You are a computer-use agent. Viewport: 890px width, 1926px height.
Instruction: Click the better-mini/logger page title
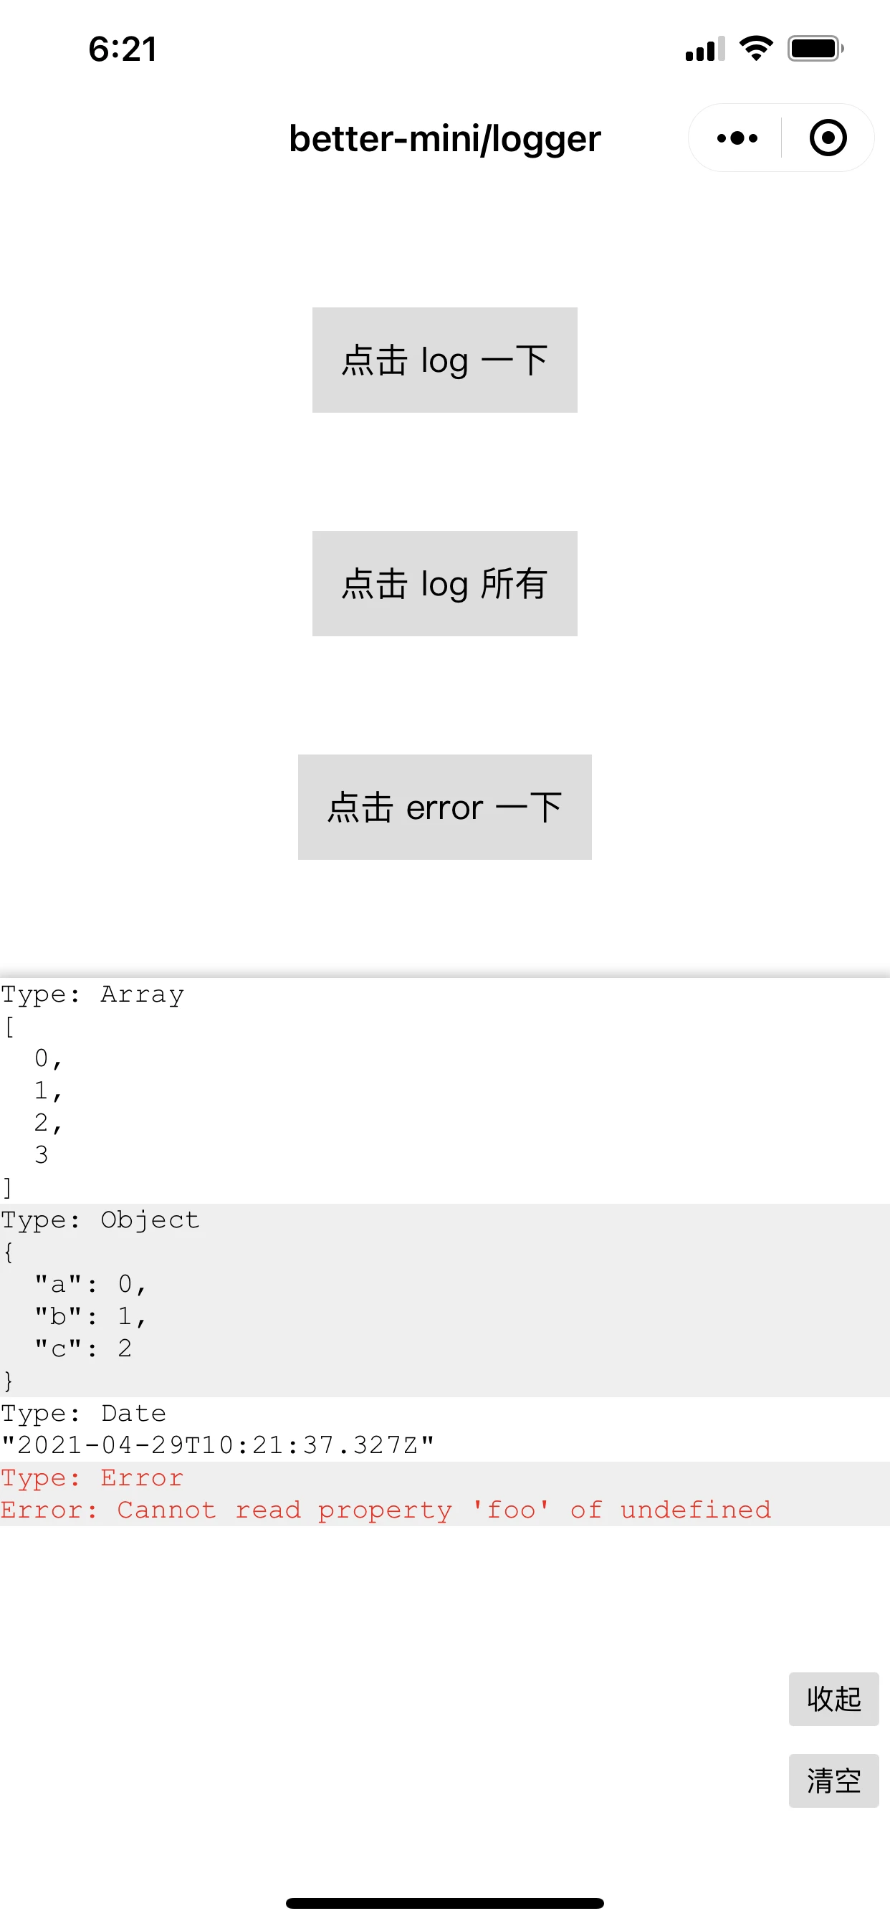point(445,139)
